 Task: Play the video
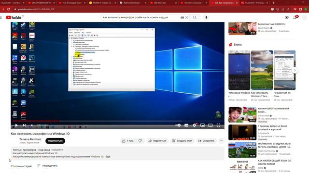pos(16,125)
